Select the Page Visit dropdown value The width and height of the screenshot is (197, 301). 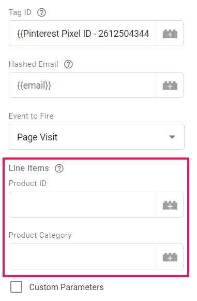point(37,137)
